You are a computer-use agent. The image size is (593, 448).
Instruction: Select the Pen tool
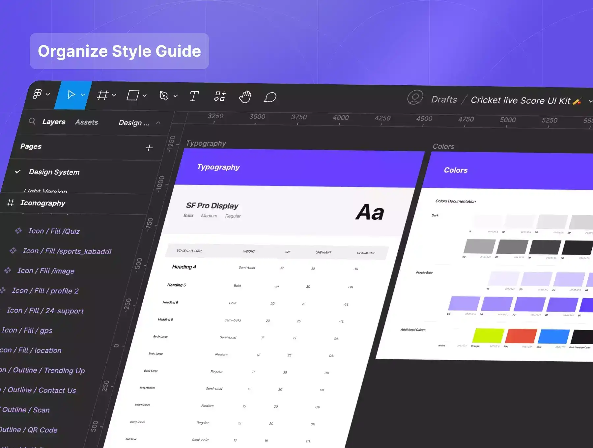coord(164,96)
